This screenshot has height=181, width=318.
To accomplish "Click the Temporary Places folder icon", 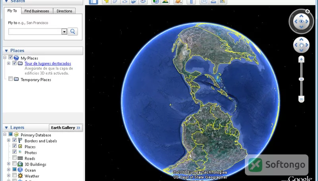I will click(x=16, y=79).
